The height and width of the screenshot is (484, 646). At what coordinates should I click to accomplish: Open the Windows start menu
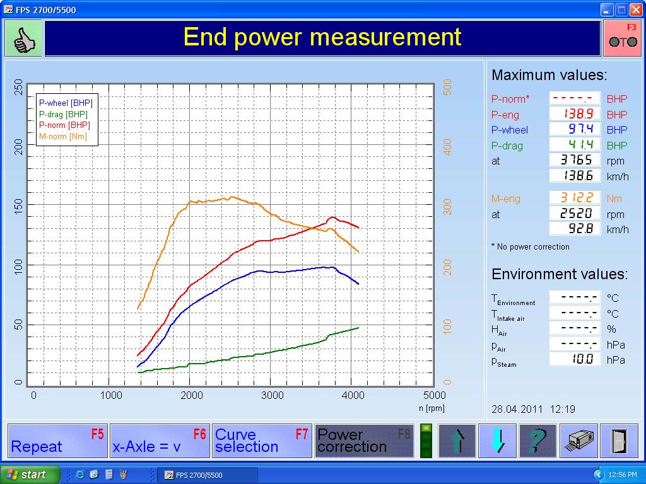point(30,475)
